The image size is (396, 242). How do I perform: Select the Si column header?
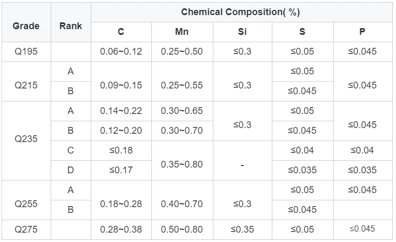click(x=242, y=32)
